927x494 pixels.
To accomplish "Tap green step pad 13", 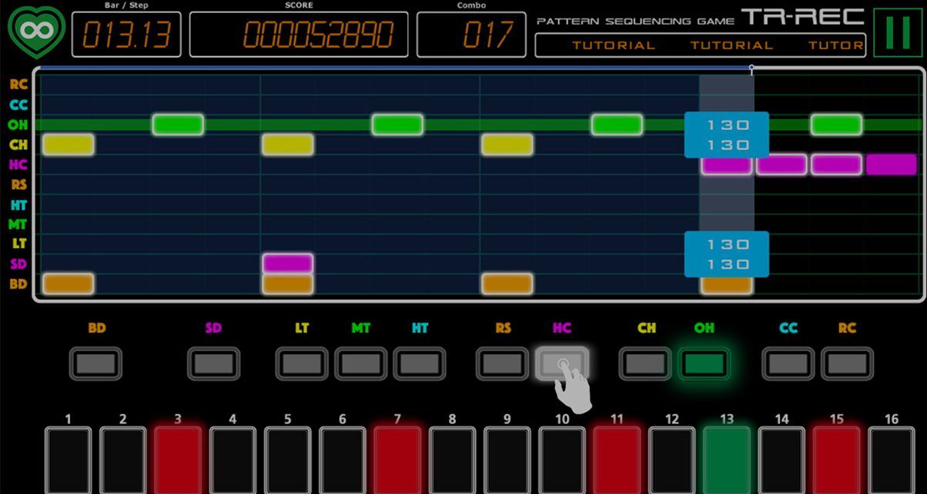I will point(727,460).
